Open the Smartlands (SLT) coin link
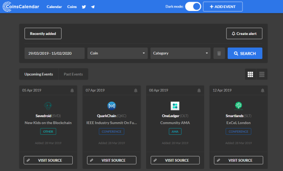Screen dimensions: 283x171 coord(238,116)
